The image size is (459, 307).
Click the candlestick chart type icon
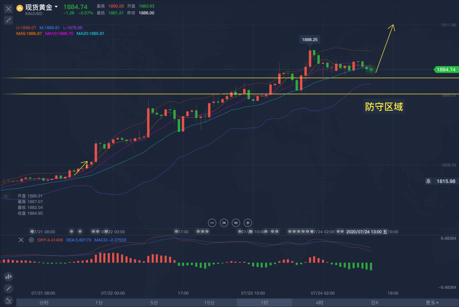click(x=8, y=277)
